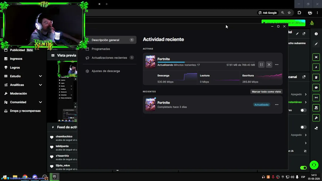The image size is (322, 181).
Task: Expand the first Apagado setting chevron
Action: (306, 94)
